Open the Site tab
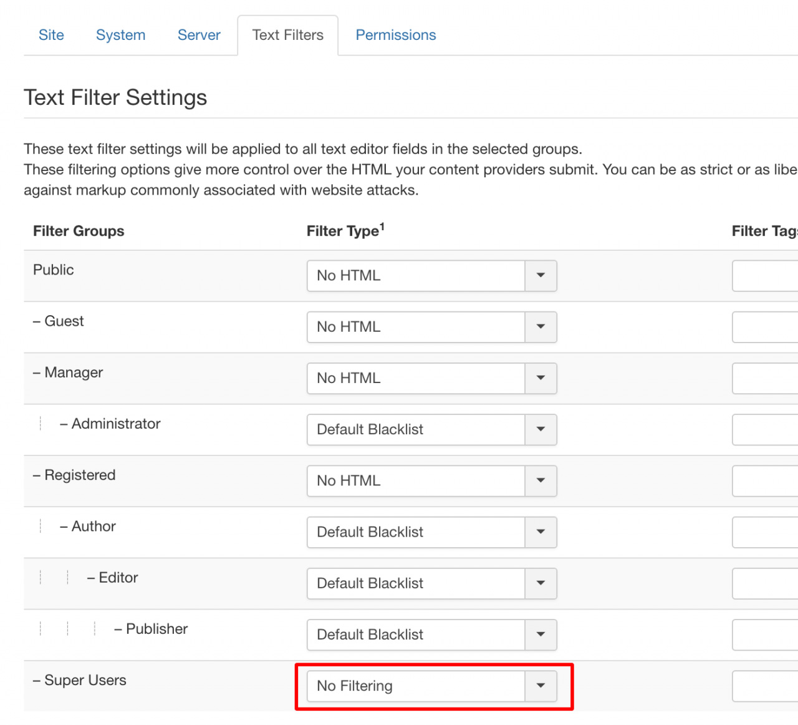The image size is (798, 725). coord(51,35)
